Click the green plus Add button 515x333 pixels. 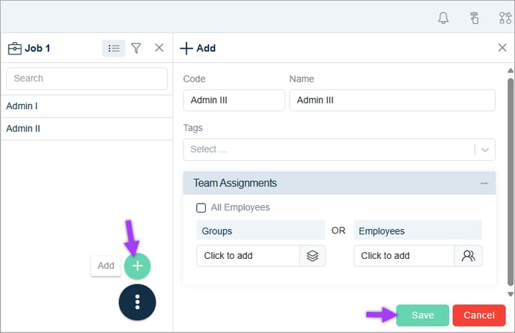point(137,266)
